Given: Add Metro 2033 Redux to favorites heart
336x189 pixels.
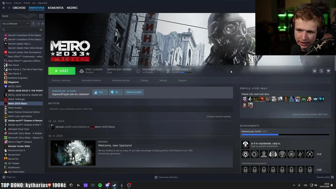Looking at the screenshot, I should click(x=328, y=71).
